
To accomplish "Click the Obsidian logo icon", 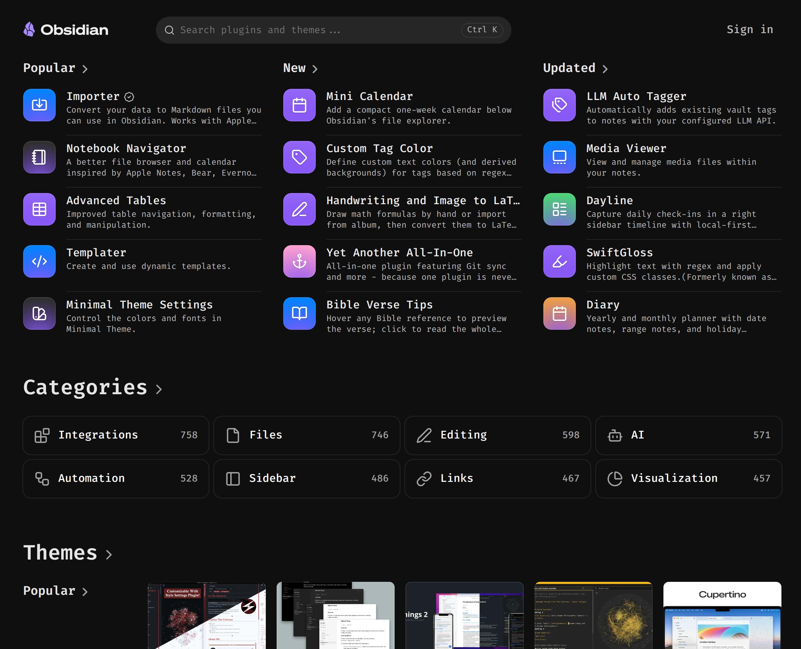I will click(29, 30).
